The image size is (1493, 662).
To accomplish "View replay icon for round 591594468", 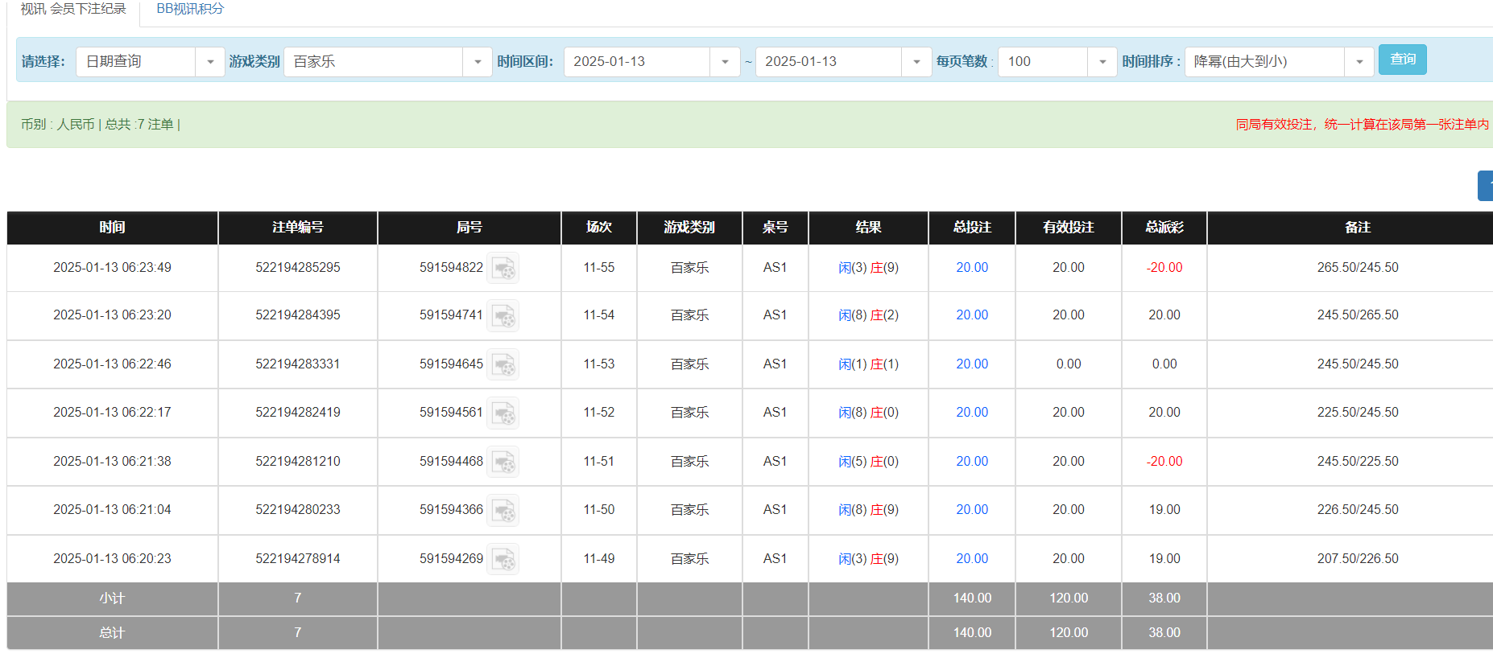I will (503, 462).
